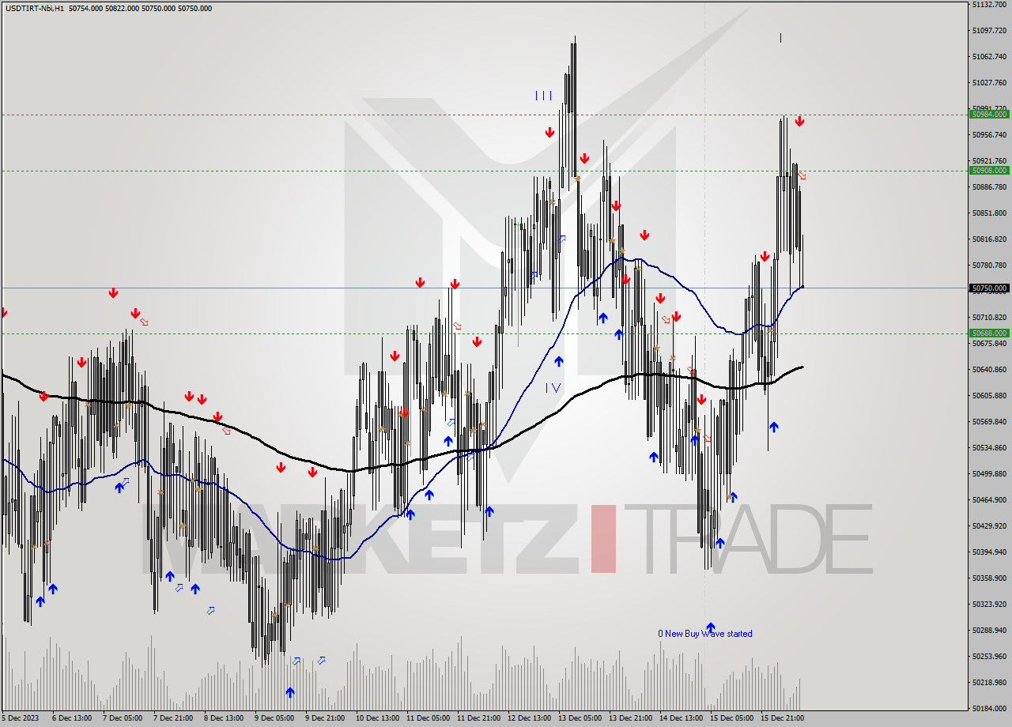Click the 51097.720 price axis value
1012x727 pixels.
coord(990,31)
